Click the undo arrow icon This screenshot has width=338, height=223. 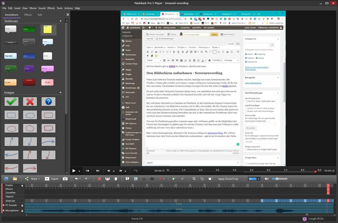click(x=76, y=179)
